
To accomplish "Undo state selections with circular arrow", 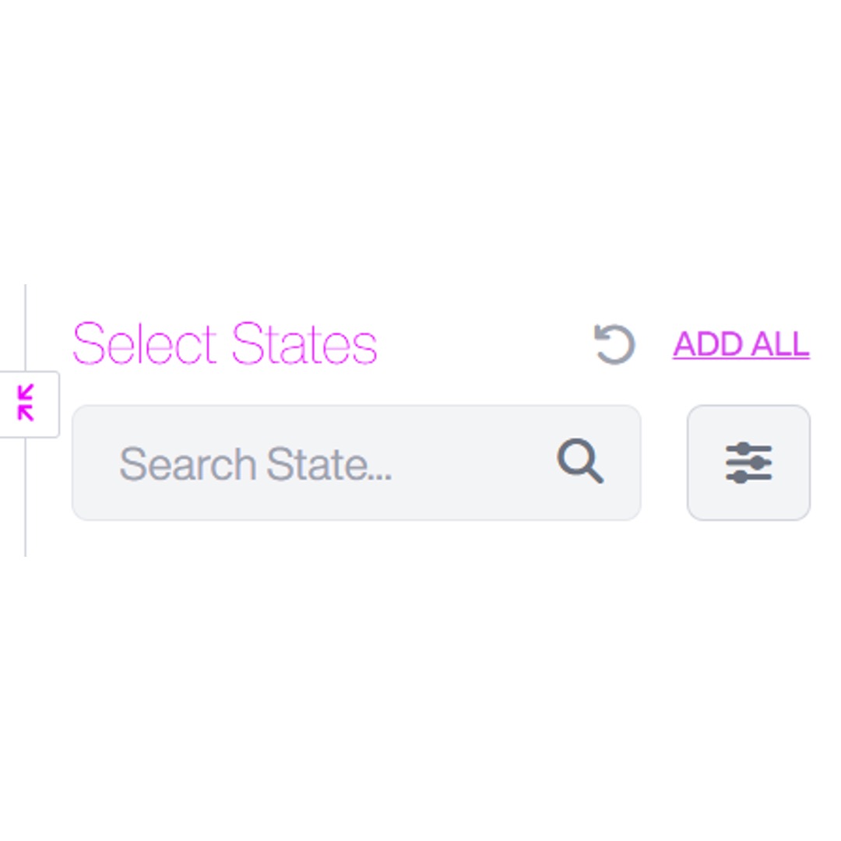I will 614,344.
